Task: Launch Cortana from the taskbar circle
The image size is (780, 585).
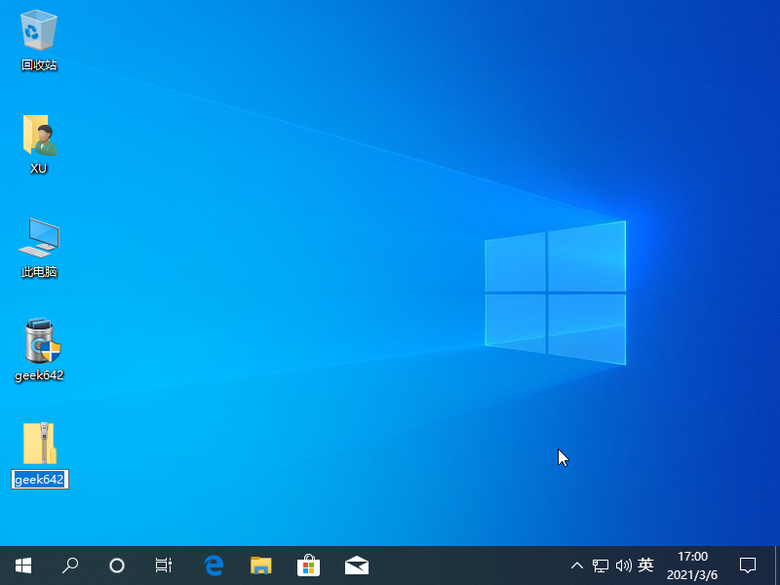Action: [x=117, y=565]
